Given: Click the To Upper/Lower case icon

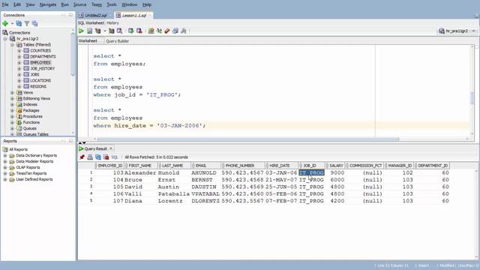Looking at the screenshot, I should tap(159, 31).
